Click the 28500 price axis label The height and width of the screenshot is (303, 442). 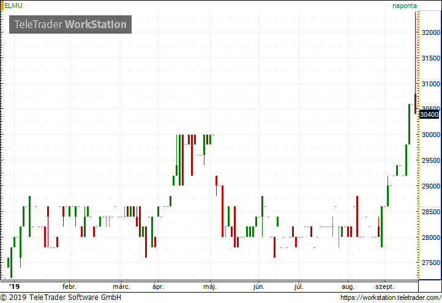point(431,212)
